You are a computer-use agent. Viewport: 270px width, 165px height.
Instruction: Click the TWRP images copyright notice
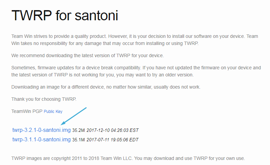128,158
